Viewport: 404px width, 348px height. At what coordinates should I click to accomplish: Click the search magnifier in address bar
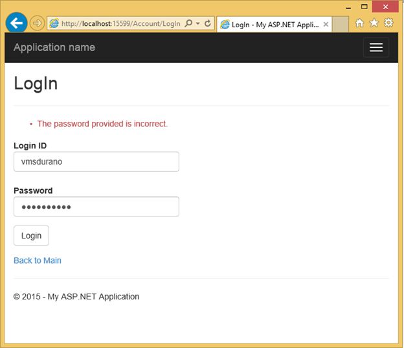(x=188, y=23)
